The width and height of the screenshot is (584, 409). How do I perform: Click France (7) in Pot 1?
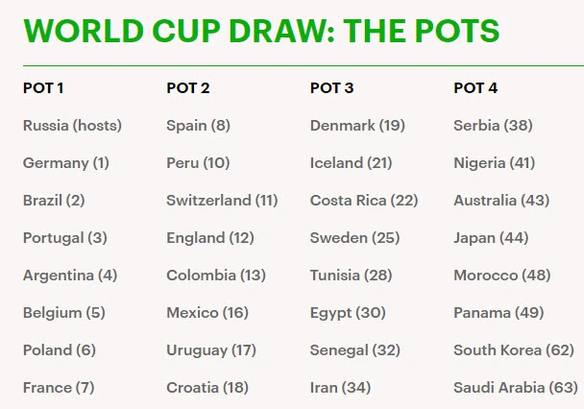click(59, 388)
